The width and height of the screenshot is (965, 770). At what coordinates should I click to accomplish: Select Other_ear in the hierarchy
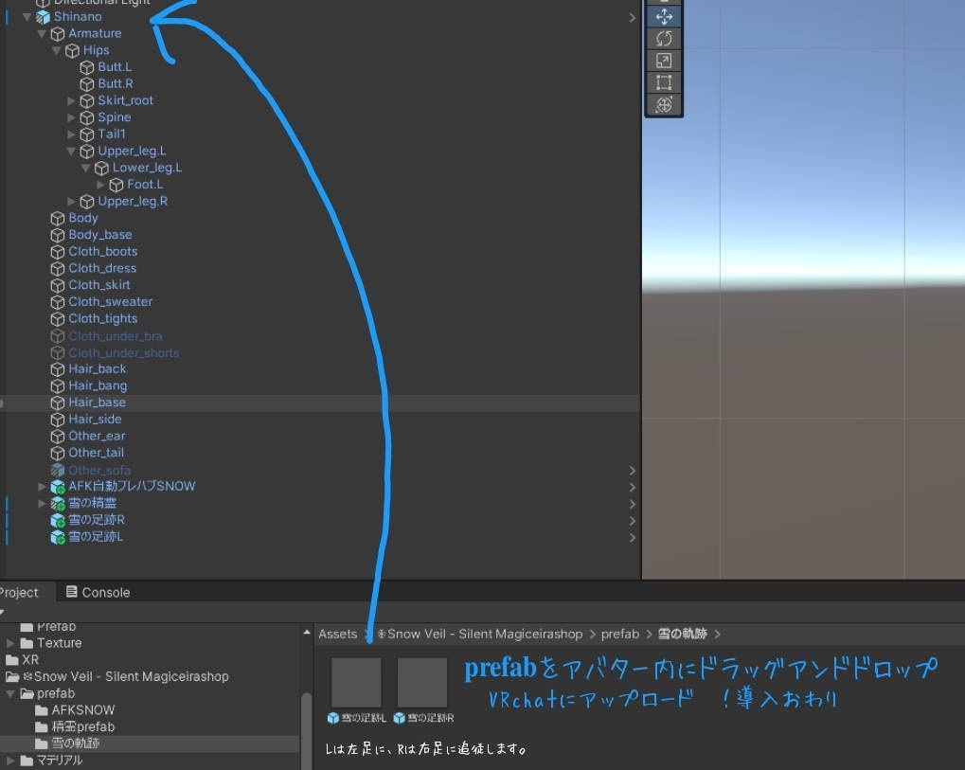point(97,437)
